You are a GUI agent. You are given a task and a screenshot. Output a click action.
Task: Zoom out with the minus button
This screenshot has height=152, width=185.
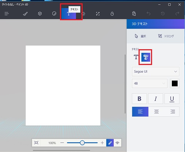pyautogui.click(x=62, y=143)
